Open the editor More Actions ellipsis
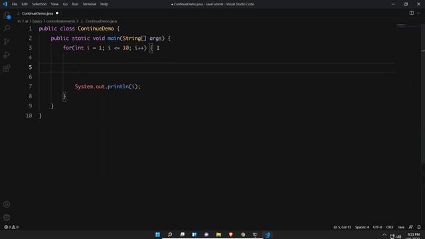This screenshot has width=425, height=239. (x=419, y=13)
